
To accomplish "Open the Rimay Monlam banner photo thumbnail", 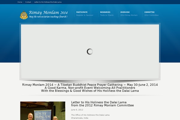I will coord(43,111).
